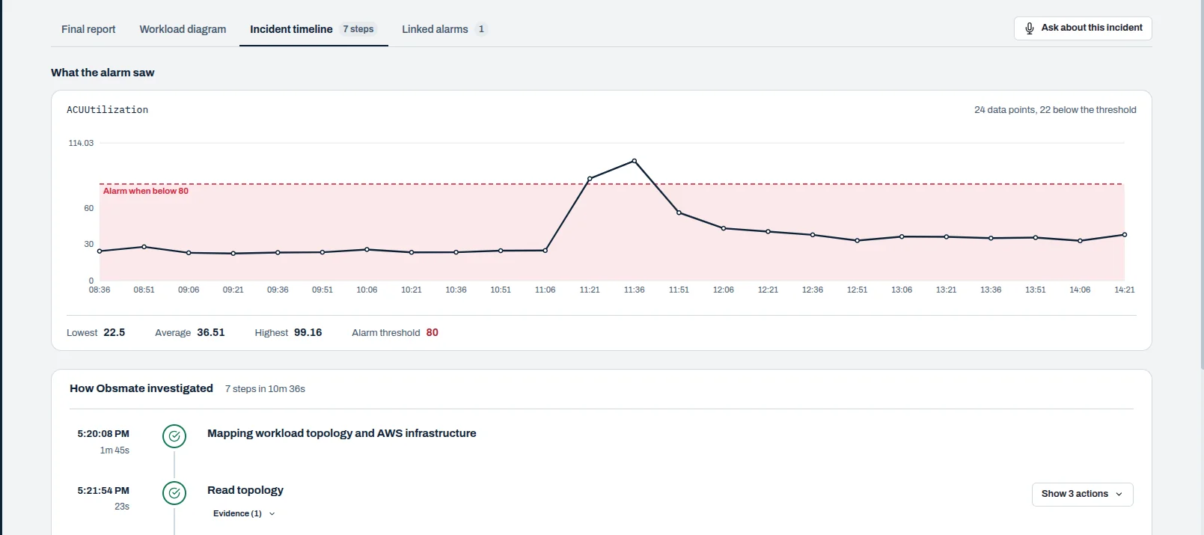
Task: Click the last data point at 14:21
Action: tap(1125, 235)
